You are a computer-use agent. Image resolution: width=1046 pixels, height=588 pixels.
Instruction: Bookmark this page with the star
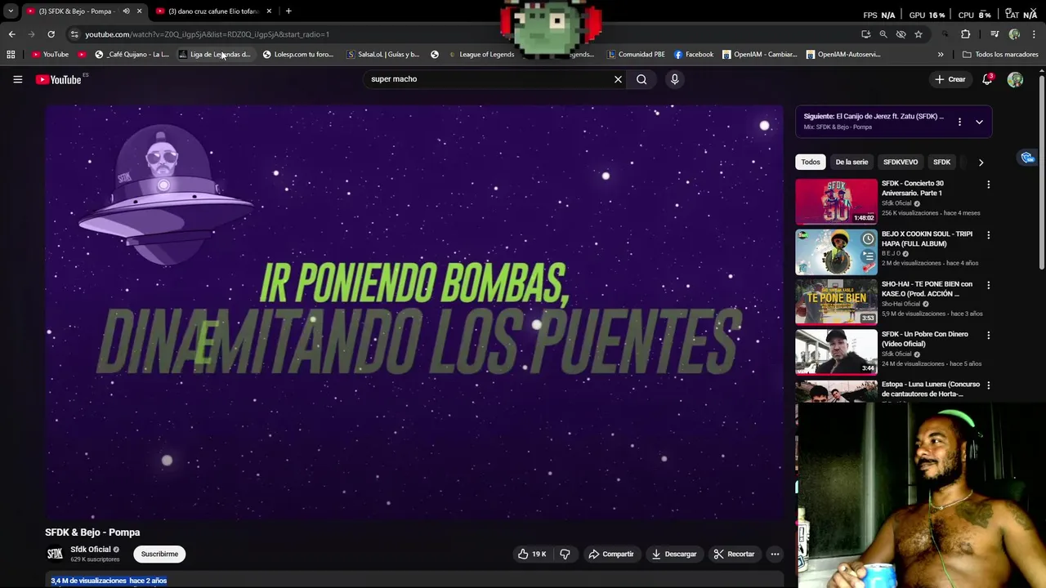click(x=919, y=34)
